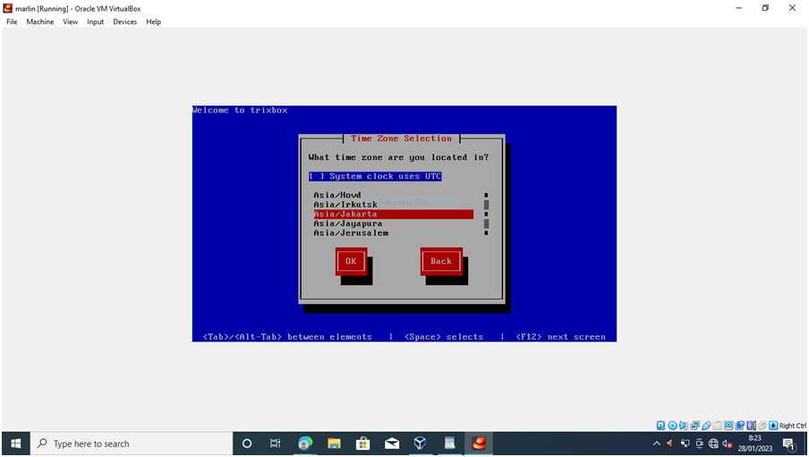Open the taskbar clock and date

754,444
